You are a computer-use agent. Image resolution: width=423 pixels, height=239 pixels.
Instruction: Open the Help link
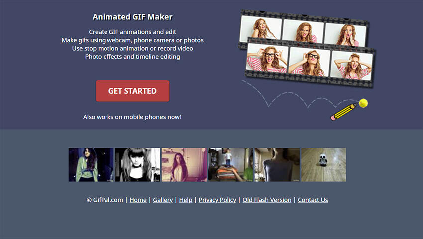186,200
